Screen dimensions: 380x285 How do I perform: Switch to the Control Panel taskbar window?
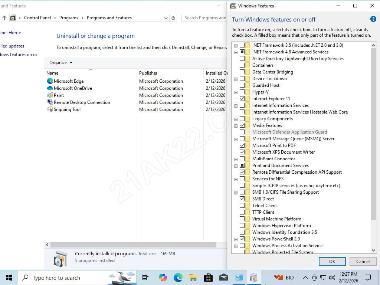[239, 277]
